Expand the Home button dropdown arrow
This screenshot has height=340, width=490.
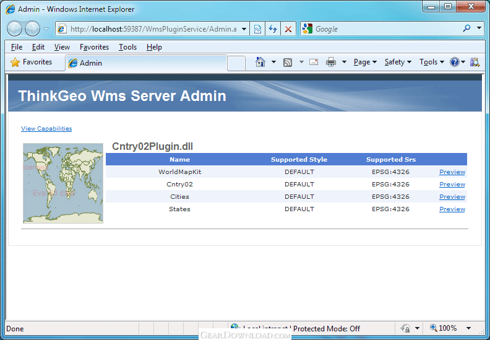(273, 62)
